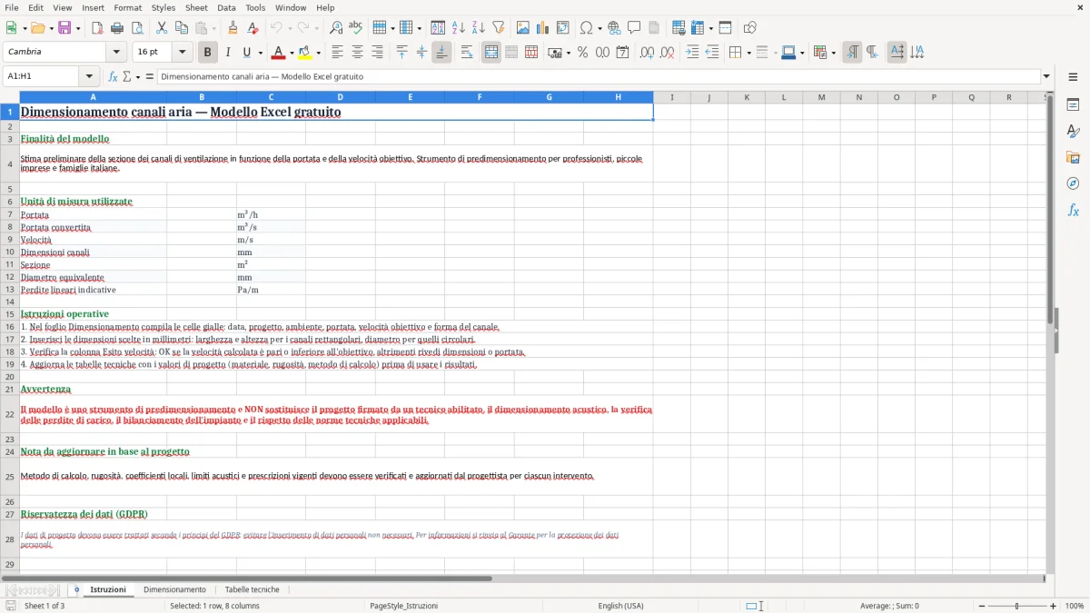Image resolution: width=1090 pixels, height=613 pixels.
Task: Open the Font Size dropdown
Action: 183,53
